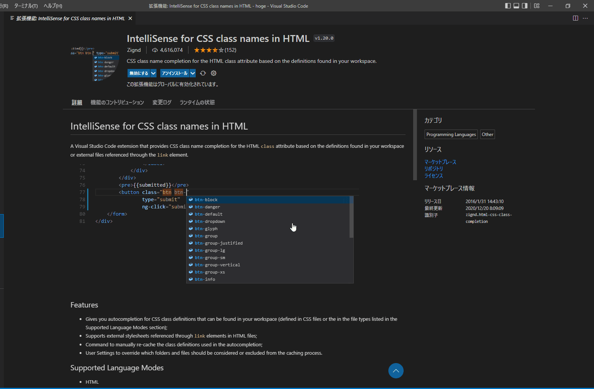Viewport: 594px width, 389px height.
Task: Open the Customize Layout icon
Action: point(537,6)
